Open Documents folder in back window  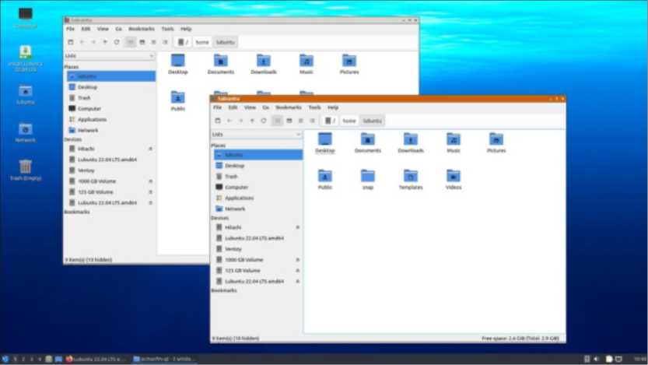221,64
